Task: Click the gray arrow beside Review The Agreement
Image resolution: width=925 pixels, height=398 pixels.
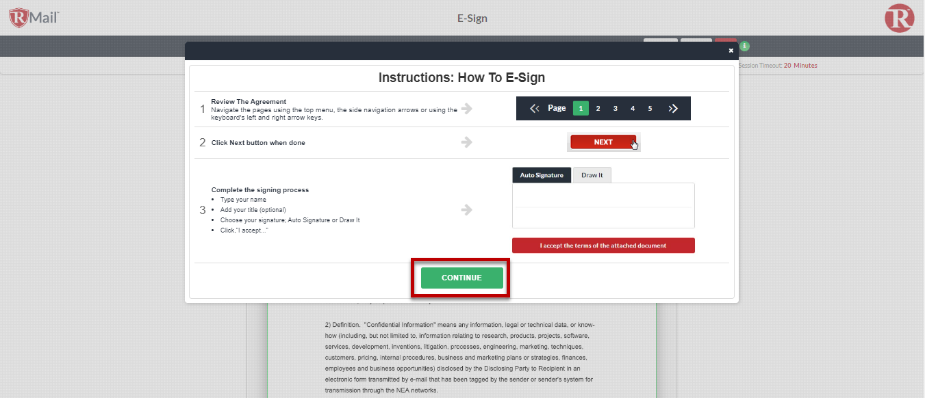Action: tap(466, 107)
